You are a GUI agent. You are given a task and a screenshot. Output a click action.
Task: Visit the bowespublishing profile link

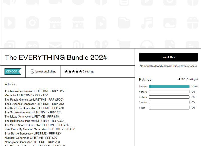[46, 71]
